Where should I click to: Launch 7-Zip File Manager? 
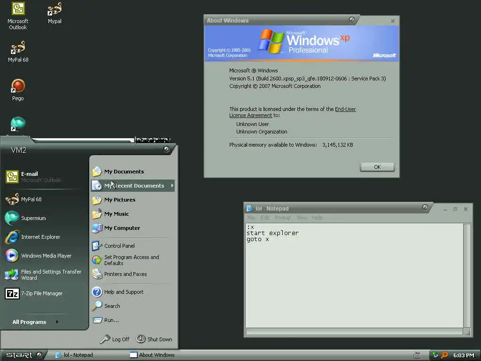pos(34,293)
